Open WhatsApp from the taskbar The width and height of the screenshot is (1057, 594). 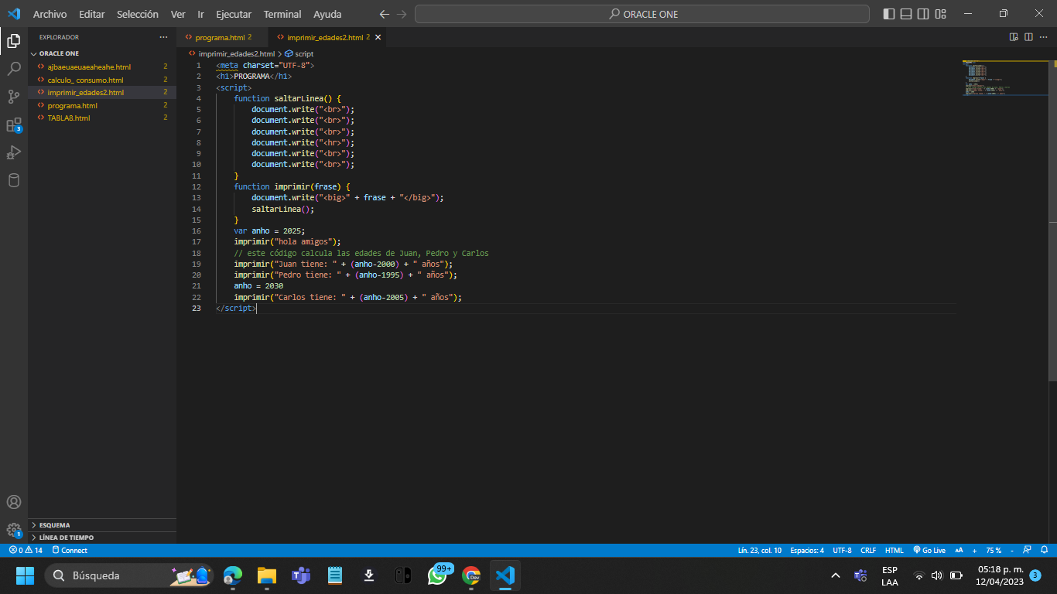click(x=438, y=575)
